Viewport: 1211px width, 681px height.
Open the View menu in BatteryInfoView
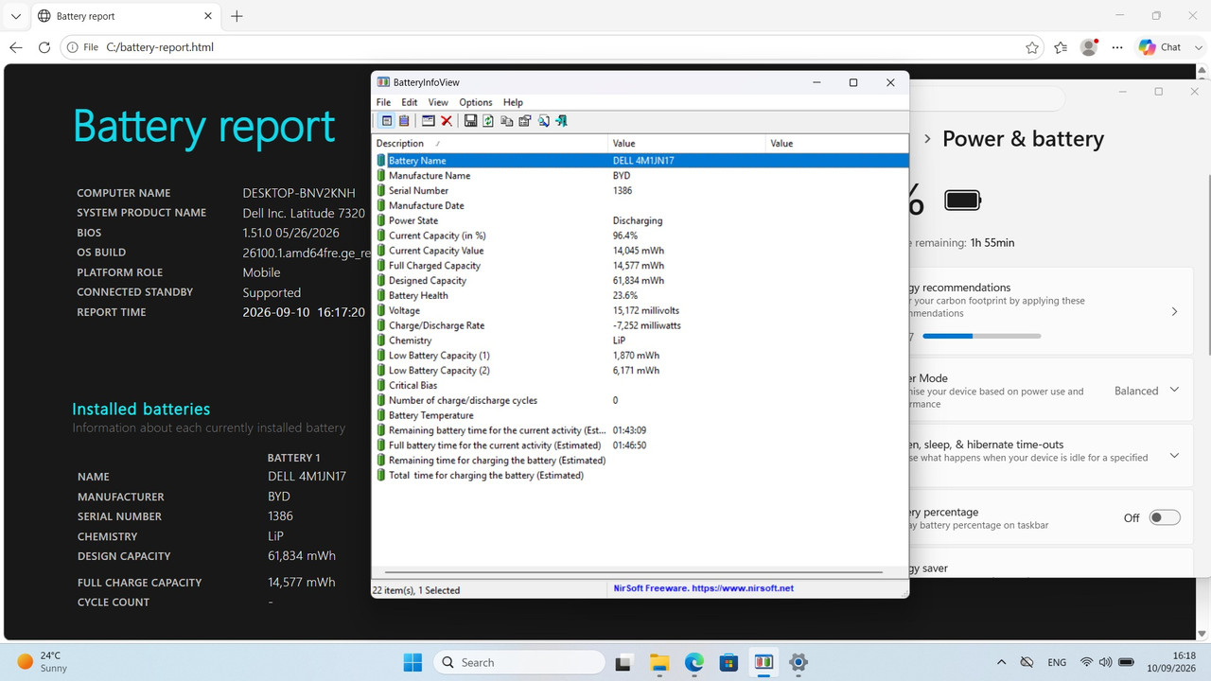point(438,102)
